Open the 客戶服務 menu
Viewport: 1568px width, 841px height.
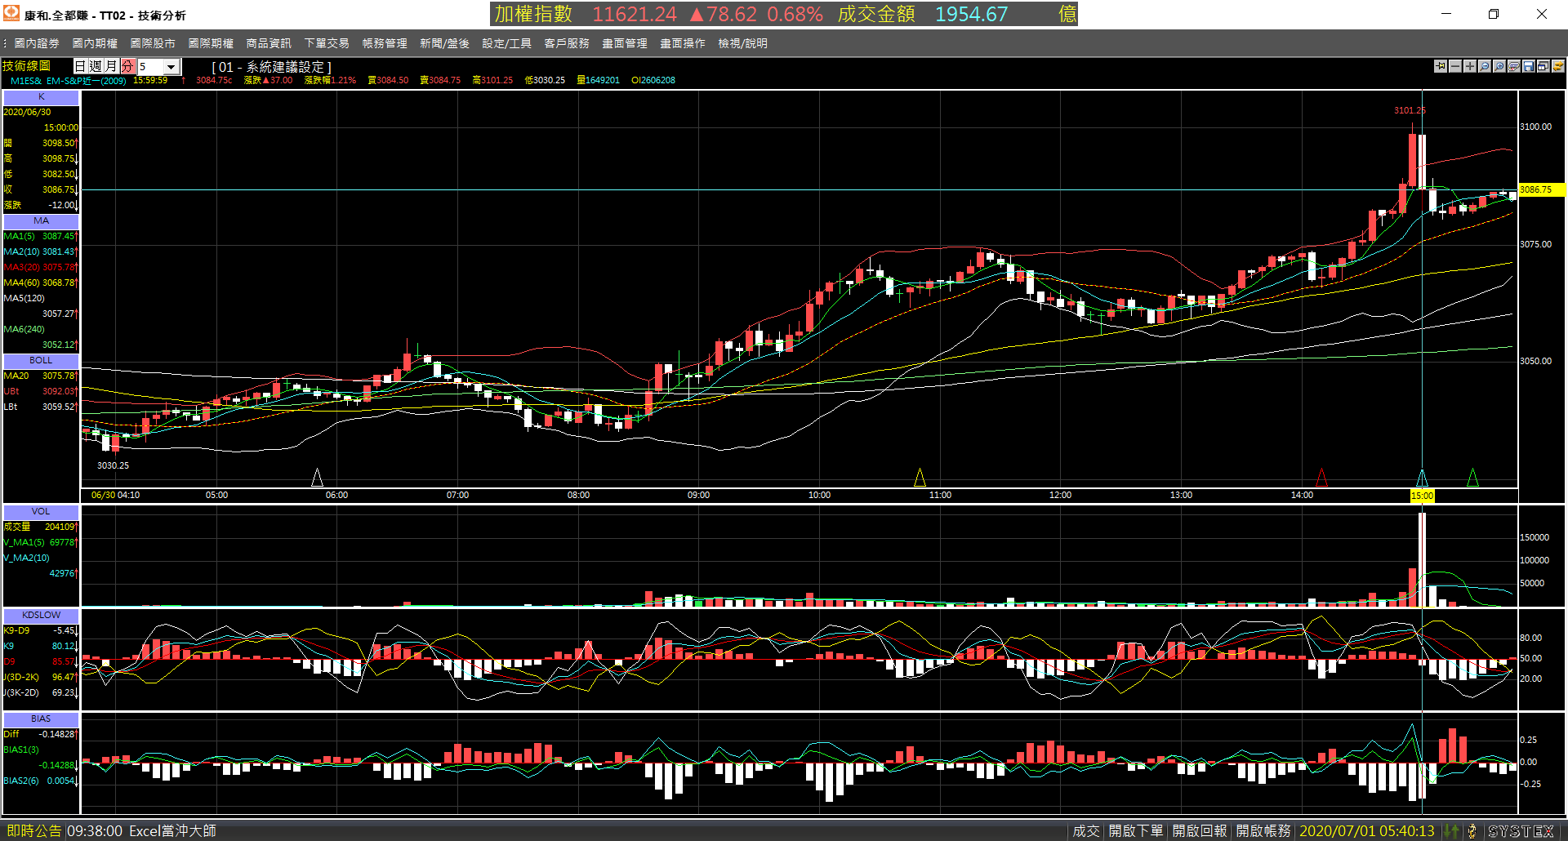(x=567, y=43)
